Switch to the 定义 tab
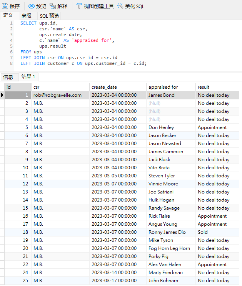Image resolution: width=242 pixels, height=286 pixels. pos(8,15)
